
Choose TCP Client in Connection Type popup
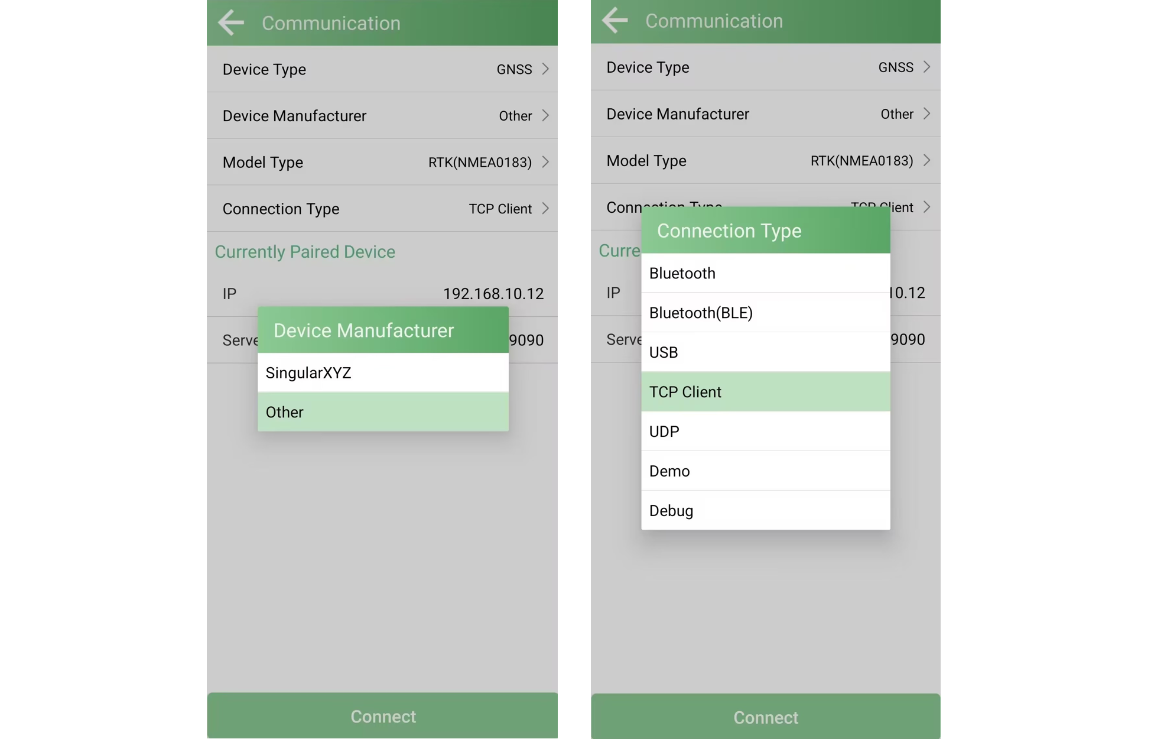pos(766,392)
